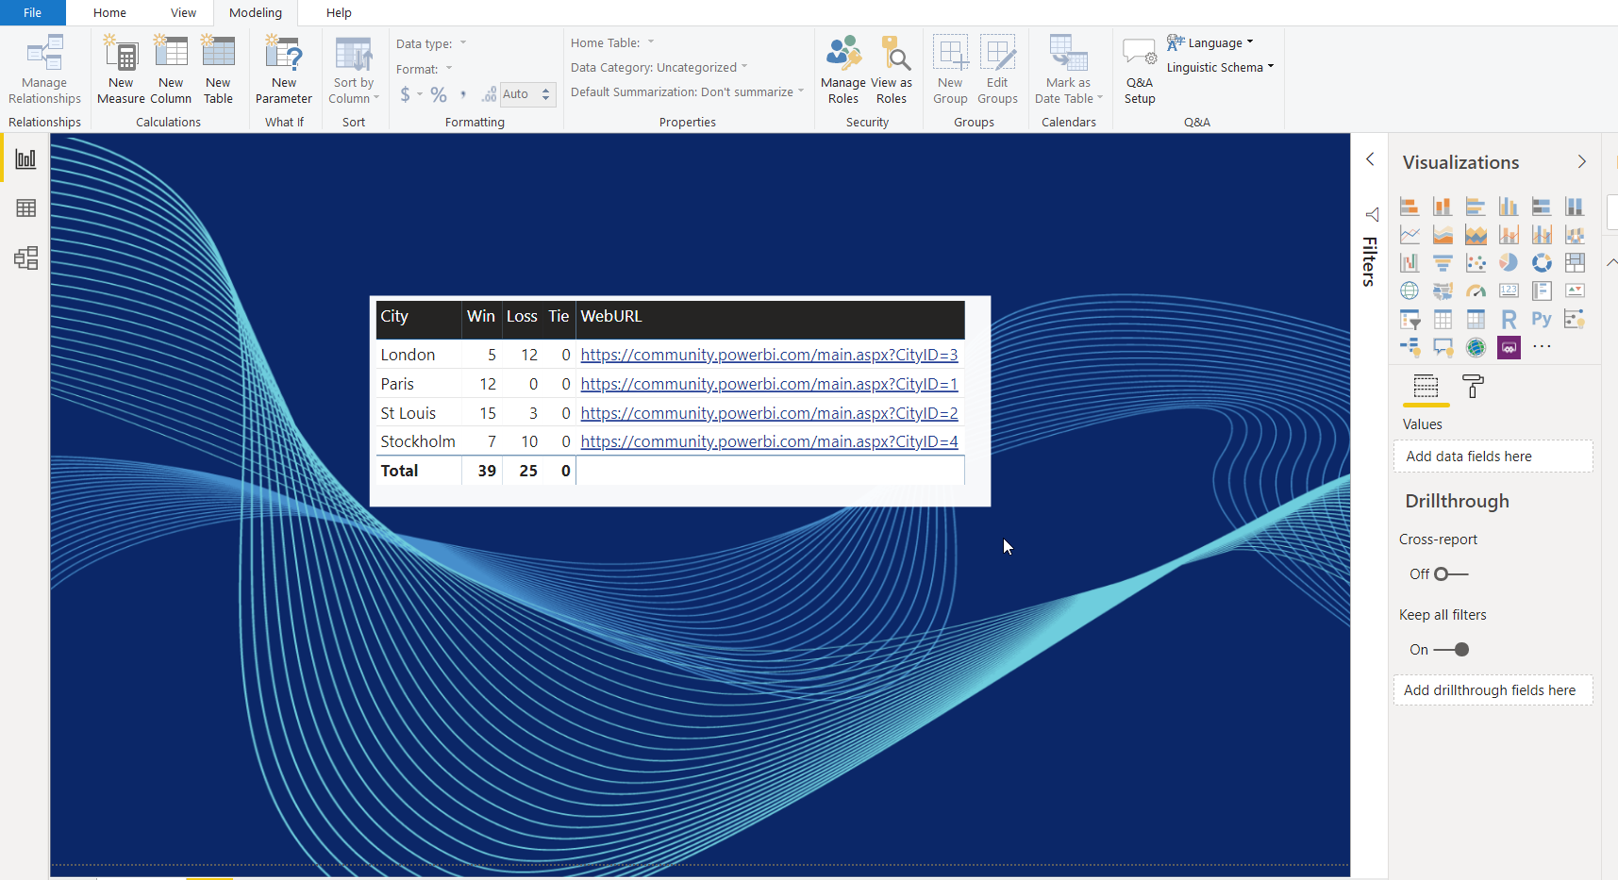Add a donut chart visual

point(1542,263)
